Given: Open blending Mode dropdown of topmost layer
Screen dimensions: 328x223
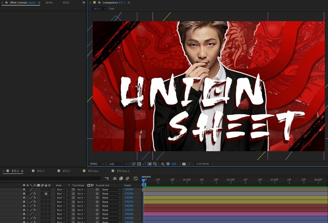Looking at the screenshot, I should 61,190.
